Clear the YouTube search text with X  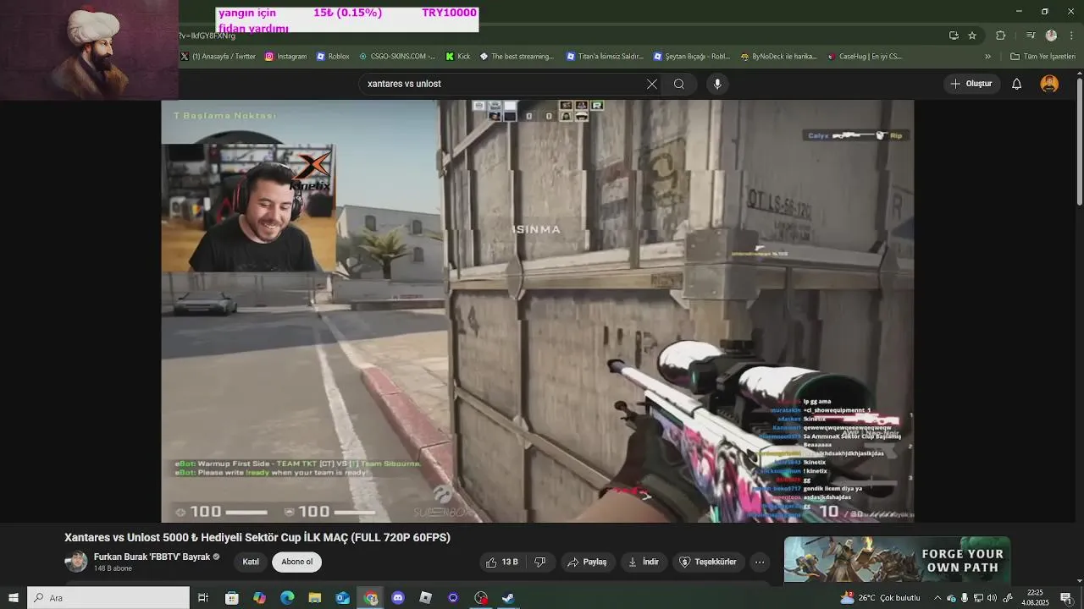(652, 84)
